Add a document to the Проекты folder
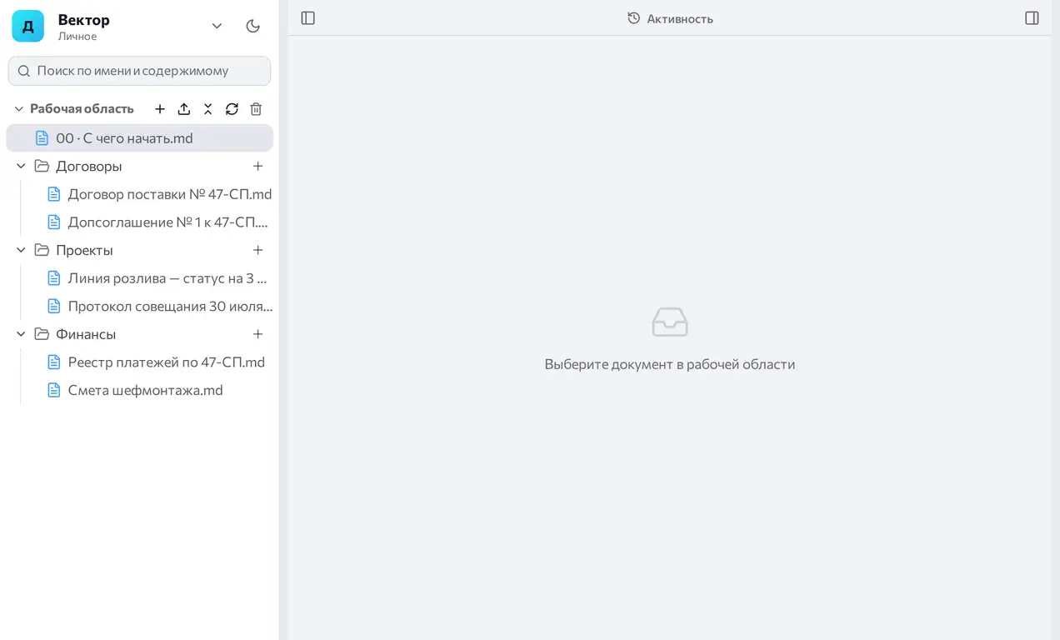Screen dimensions: 1060x640 [257, 251]
